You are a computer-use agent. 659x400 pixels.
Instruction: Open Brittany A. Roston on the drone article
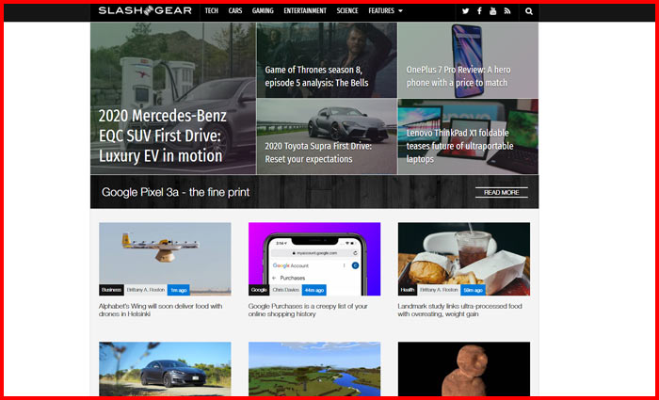(x=146, y=290)
